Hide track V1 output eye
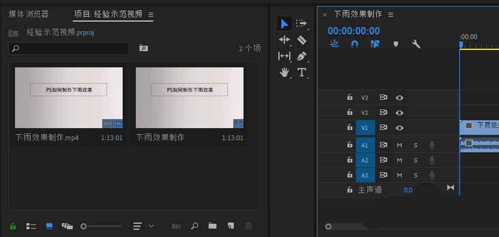 click(x=399, y=128)
